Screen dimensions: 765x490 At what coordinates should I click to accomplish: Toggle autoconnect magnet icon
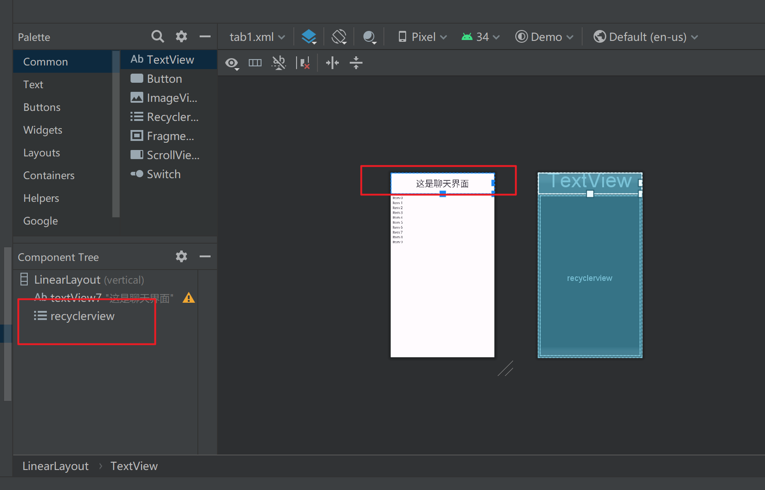click(x=279, y=63)
